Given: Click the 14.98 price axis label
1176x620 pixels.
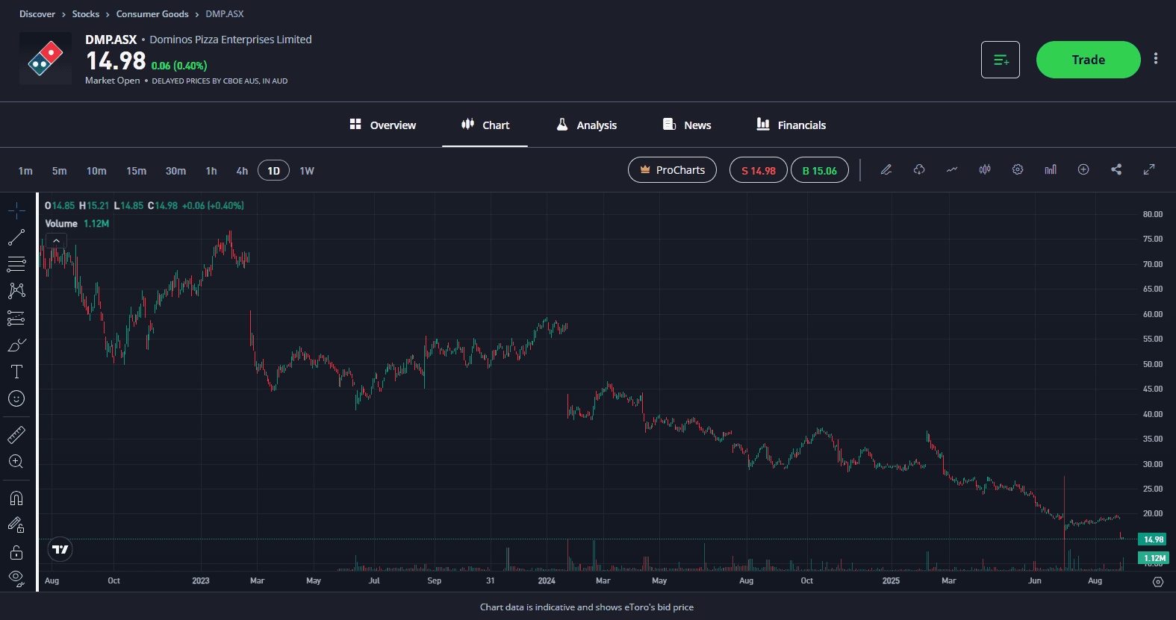Looking at the screenshot, I should (x=1153, y=539).
